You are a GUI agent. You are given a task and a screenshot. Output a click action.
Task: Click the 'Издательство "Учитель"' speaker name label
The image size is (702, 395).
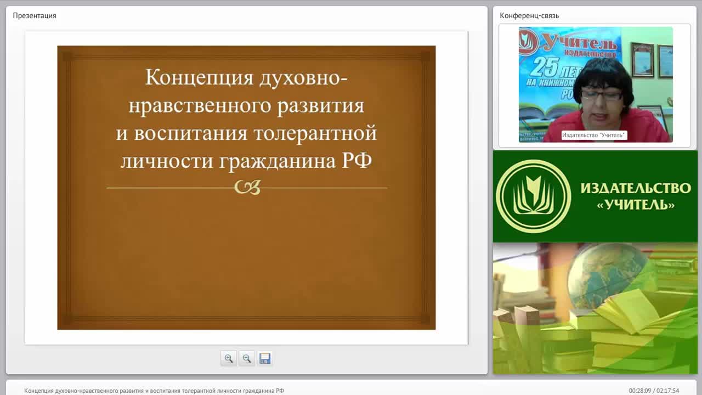(594, 135)
